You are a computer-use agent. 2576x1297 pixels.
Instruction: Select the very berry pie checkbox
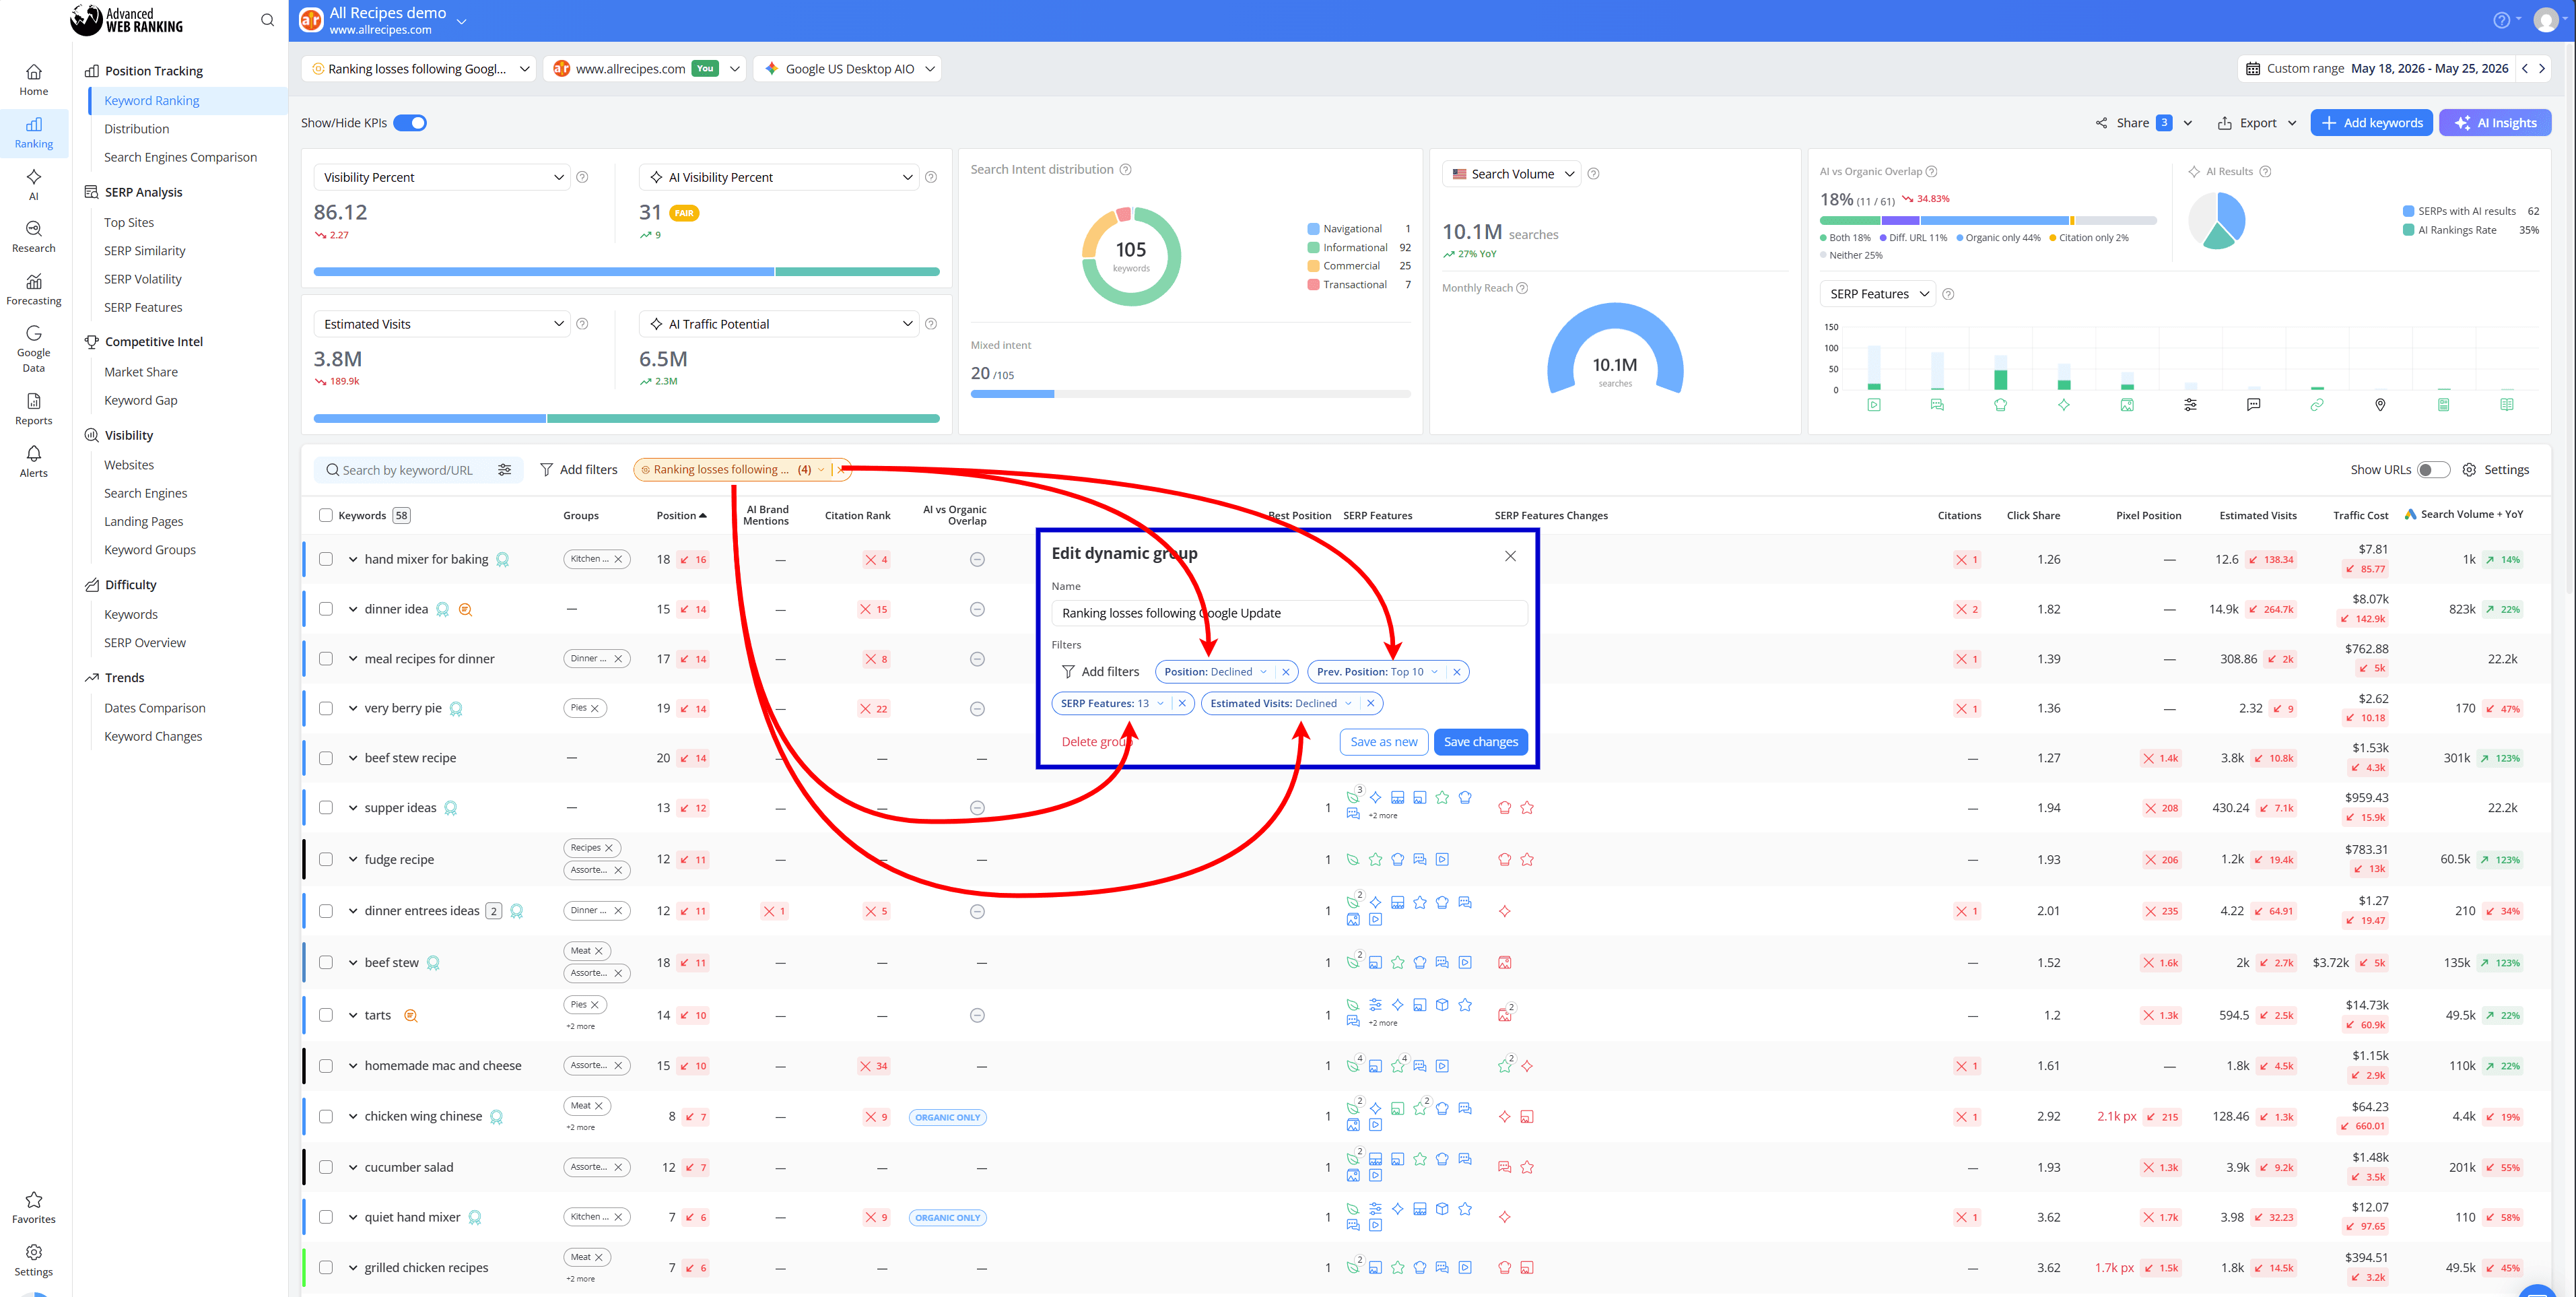[x=326, y=709]
